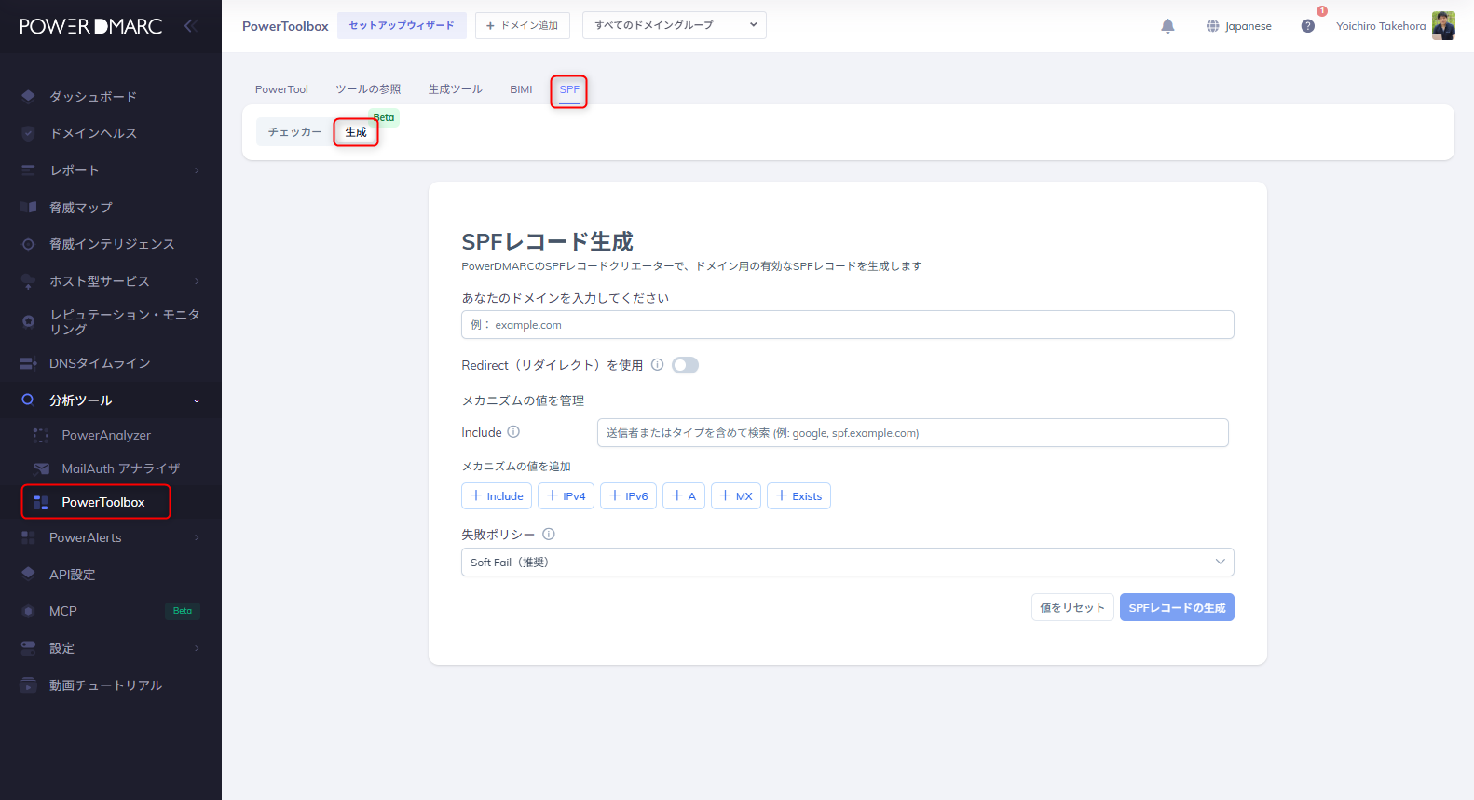Expand the ホスト型サービス submenu chevron

[x=197, y=280]
